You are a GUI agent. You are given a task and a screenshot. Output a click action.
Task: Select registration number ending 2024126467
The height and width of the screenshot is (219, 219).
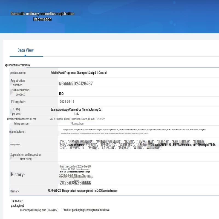coord(76,83)
